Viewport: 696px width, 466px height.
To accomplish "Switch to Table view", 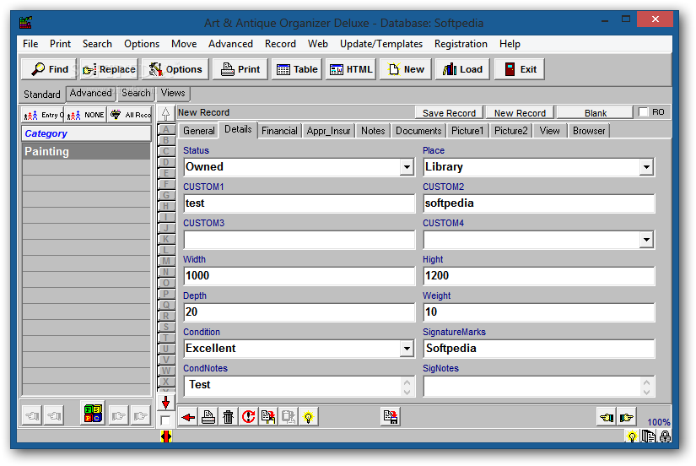I will tap(297, 69).
